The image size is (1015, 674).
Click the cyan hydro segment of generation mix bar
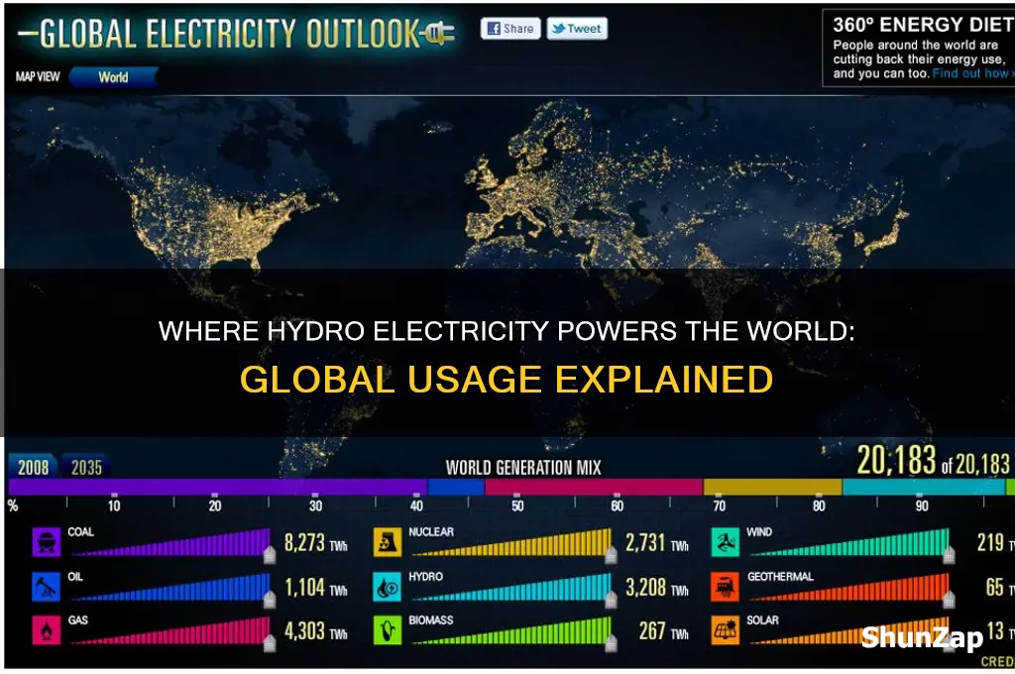point(924,487)
